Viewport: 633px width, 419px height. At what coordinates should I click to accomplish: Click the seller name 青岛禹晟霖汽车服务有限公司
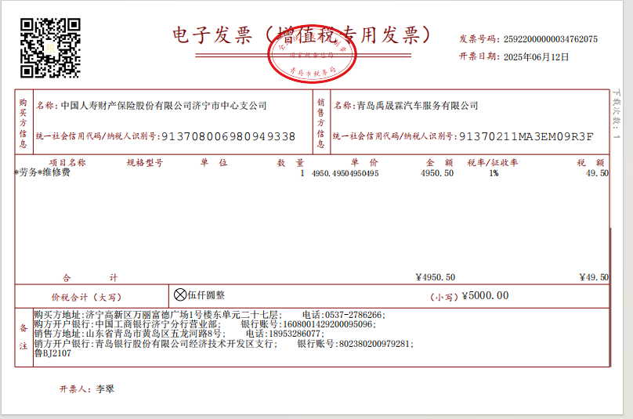417,106
